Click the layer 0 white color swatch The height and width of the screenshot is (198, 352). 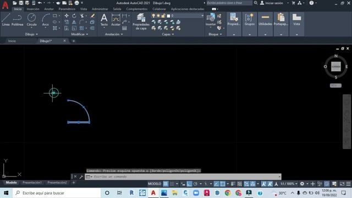tap(168, 16)
